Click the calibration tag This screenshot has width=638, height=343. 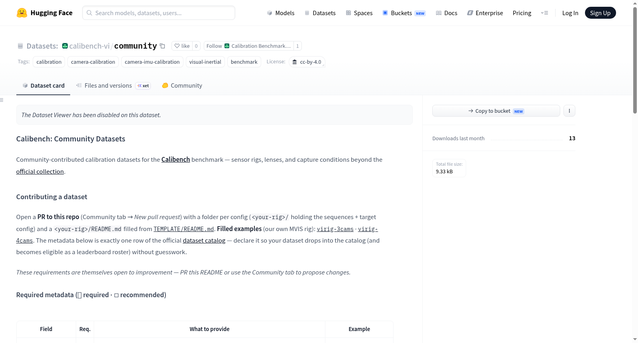click(x=49, y=62)
